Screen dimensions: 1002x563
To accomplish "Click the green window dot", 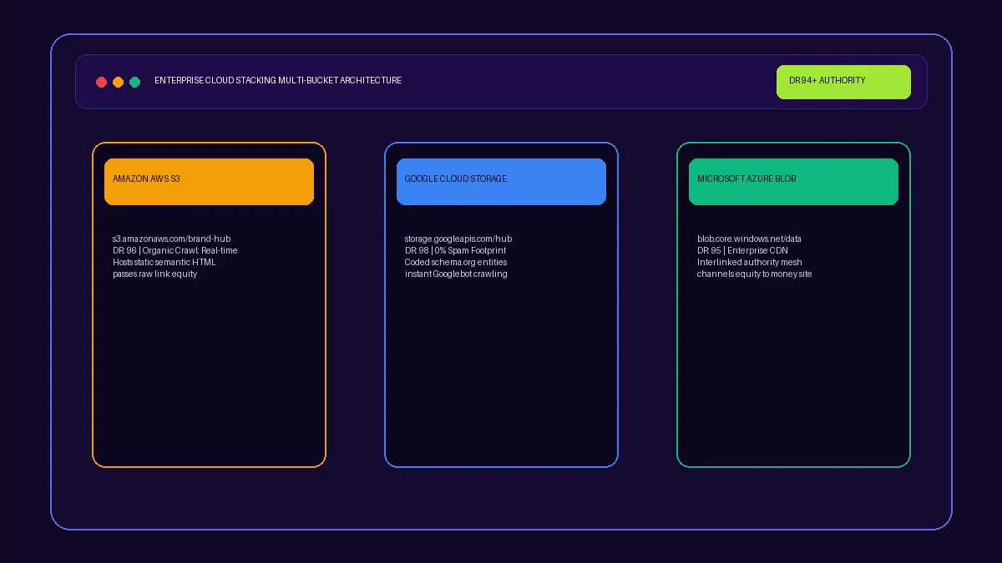I will [134, 82].
